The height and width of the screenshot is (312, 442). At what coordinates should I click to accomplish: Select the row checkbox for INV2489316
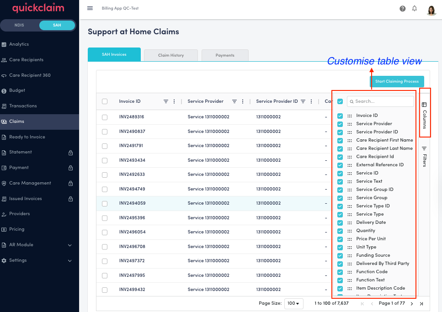click(105, 117)
